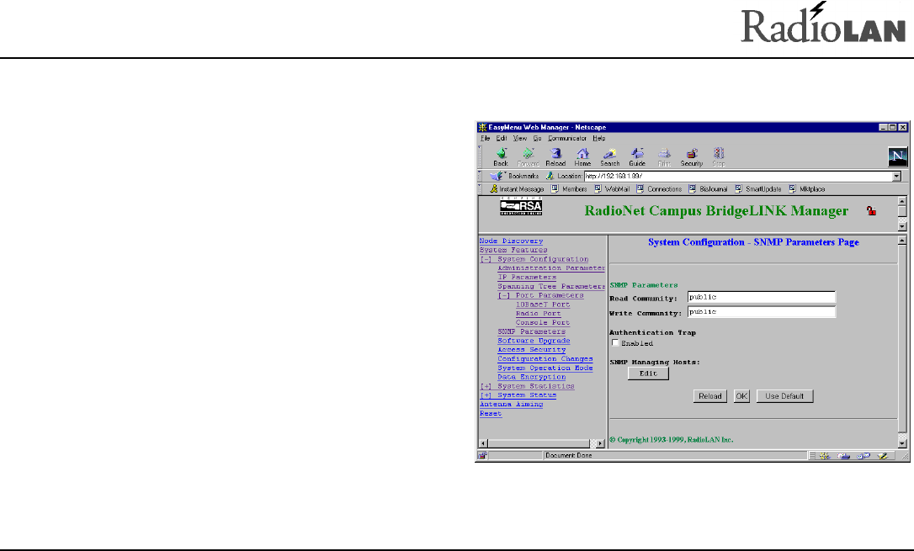
Task: Click the Netscape N logo icon
Action: click(x=898, y=156)
